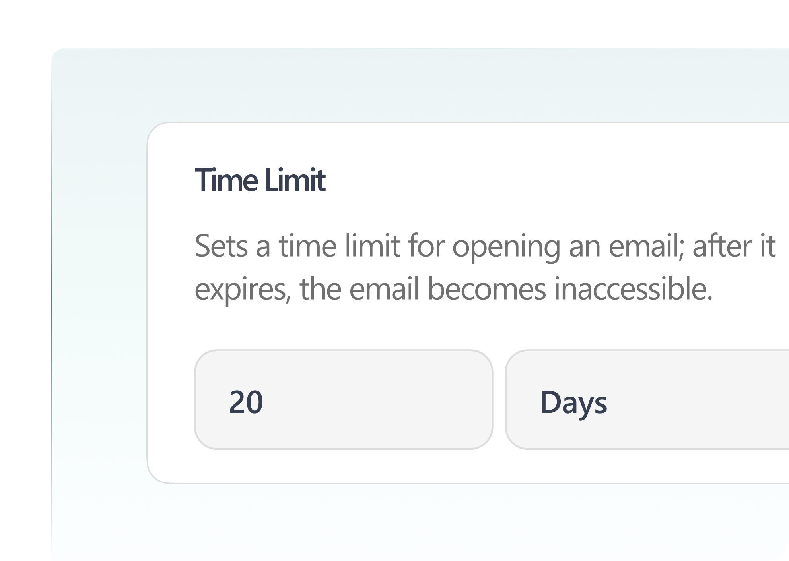789x561 pixels.
Task: Click the description line starting with "expires"
Action: pyautogui.click(x=453, y=289)
